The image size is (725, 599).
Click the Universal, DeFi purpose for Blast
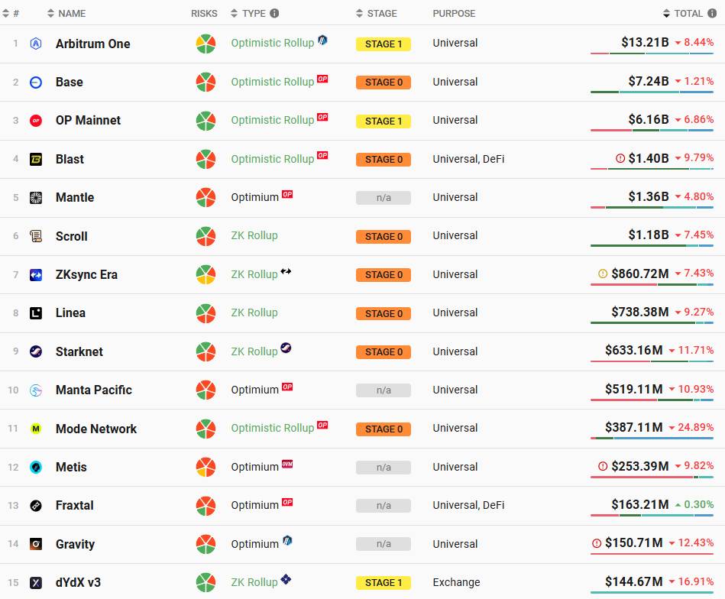(468, 159)
